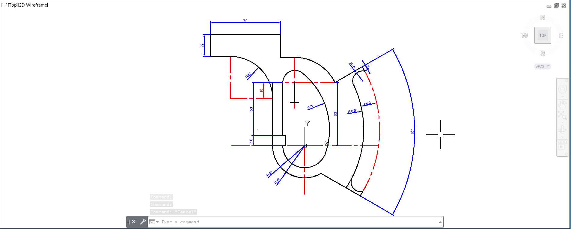This screenshot has height=229, width=571.
Task: Click the recent commands icon
Action: (x=152, y=222)
